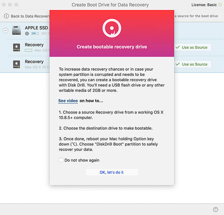Image resolution: width=224 pixels, height=215 pixels.
Task: Click checkmark beside first 'Use as Source'
Action: point(178,47)
